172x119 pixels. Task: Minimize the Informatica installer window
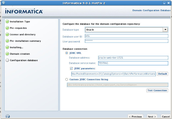164,3
